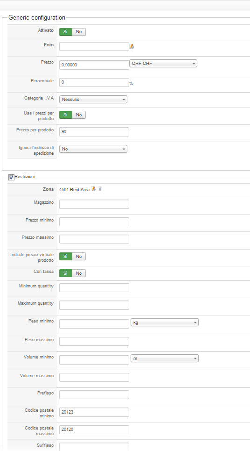This screenshot has width=250, height=451.
Task: Open the kg weight unit dropdown
Action: (165, 323)
